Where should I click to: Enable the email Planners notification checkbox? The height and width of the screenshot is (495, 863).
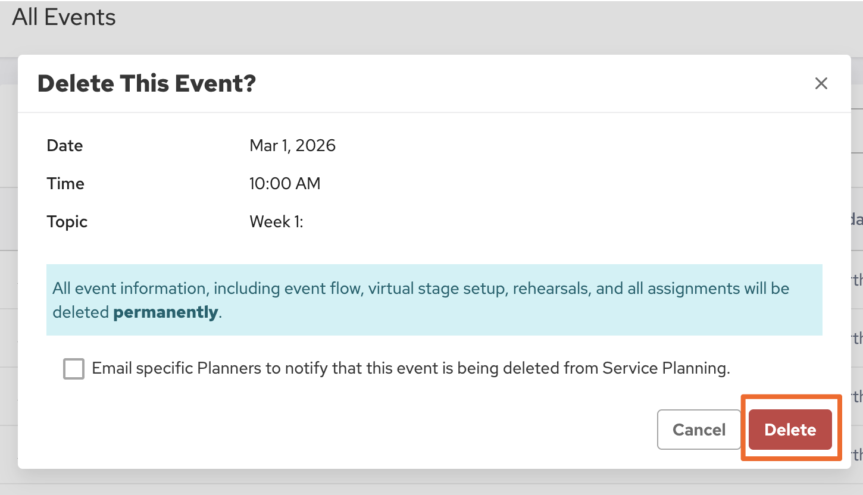tap(74, 369)
